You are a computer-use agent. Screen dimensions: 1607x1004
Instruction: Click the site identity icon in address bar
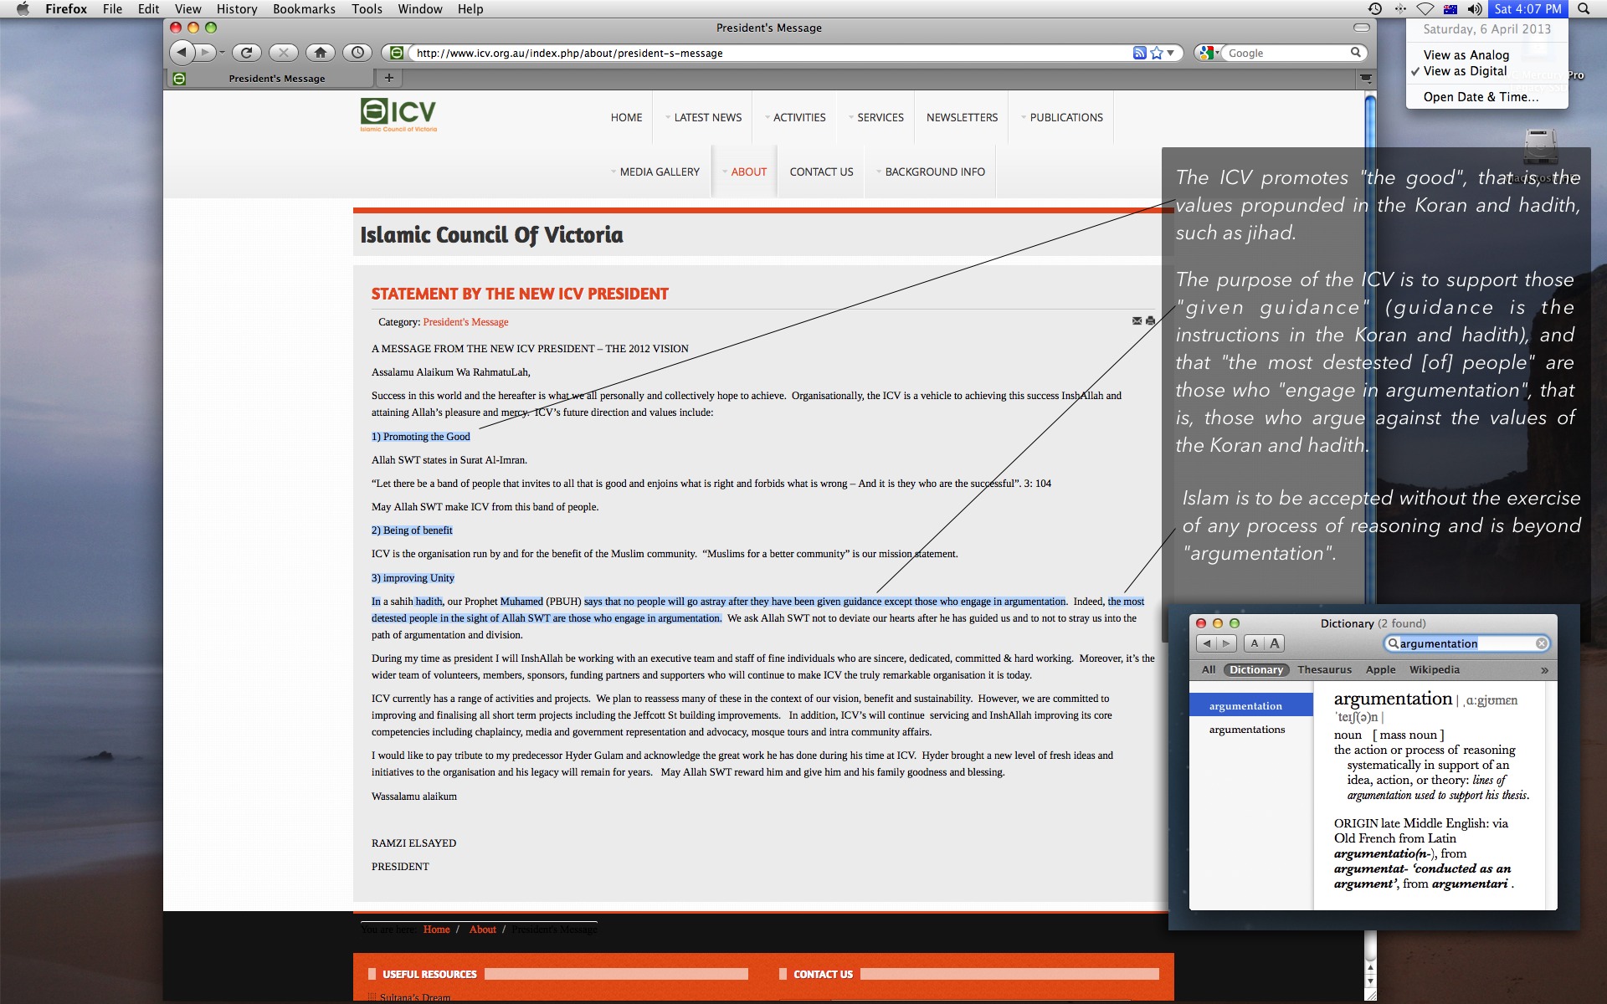pyautogui.click(x=397, y=53)
